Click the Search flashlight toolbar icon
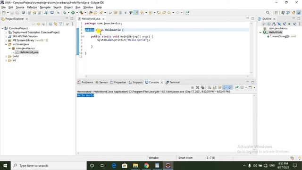 (101, 13)
